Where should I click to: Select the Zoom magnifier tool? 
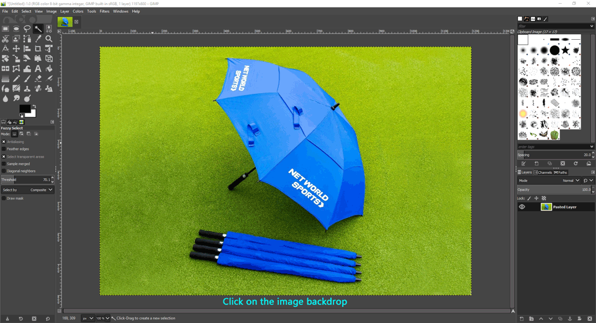click(49, 39)
